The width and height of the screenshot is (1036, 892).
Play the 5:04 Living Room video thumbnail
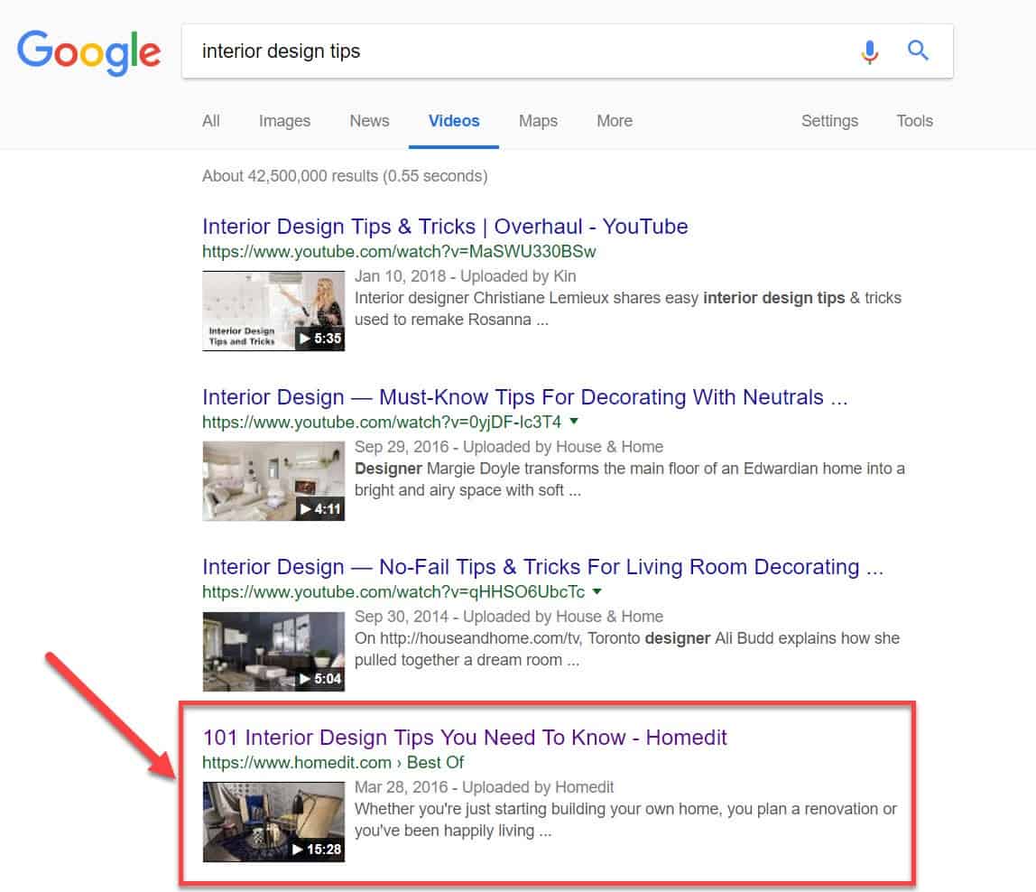coord(273,651)
